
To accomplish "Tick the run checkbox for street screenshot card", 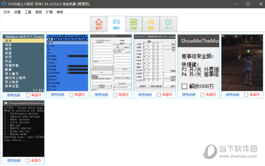I will (x=246, y=95).
